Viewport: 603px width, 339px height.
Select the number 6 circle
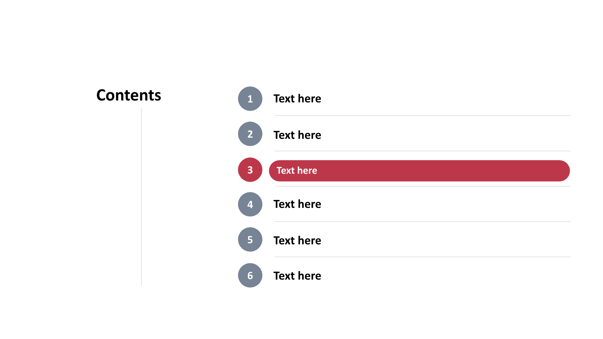[x=250, y=275]
